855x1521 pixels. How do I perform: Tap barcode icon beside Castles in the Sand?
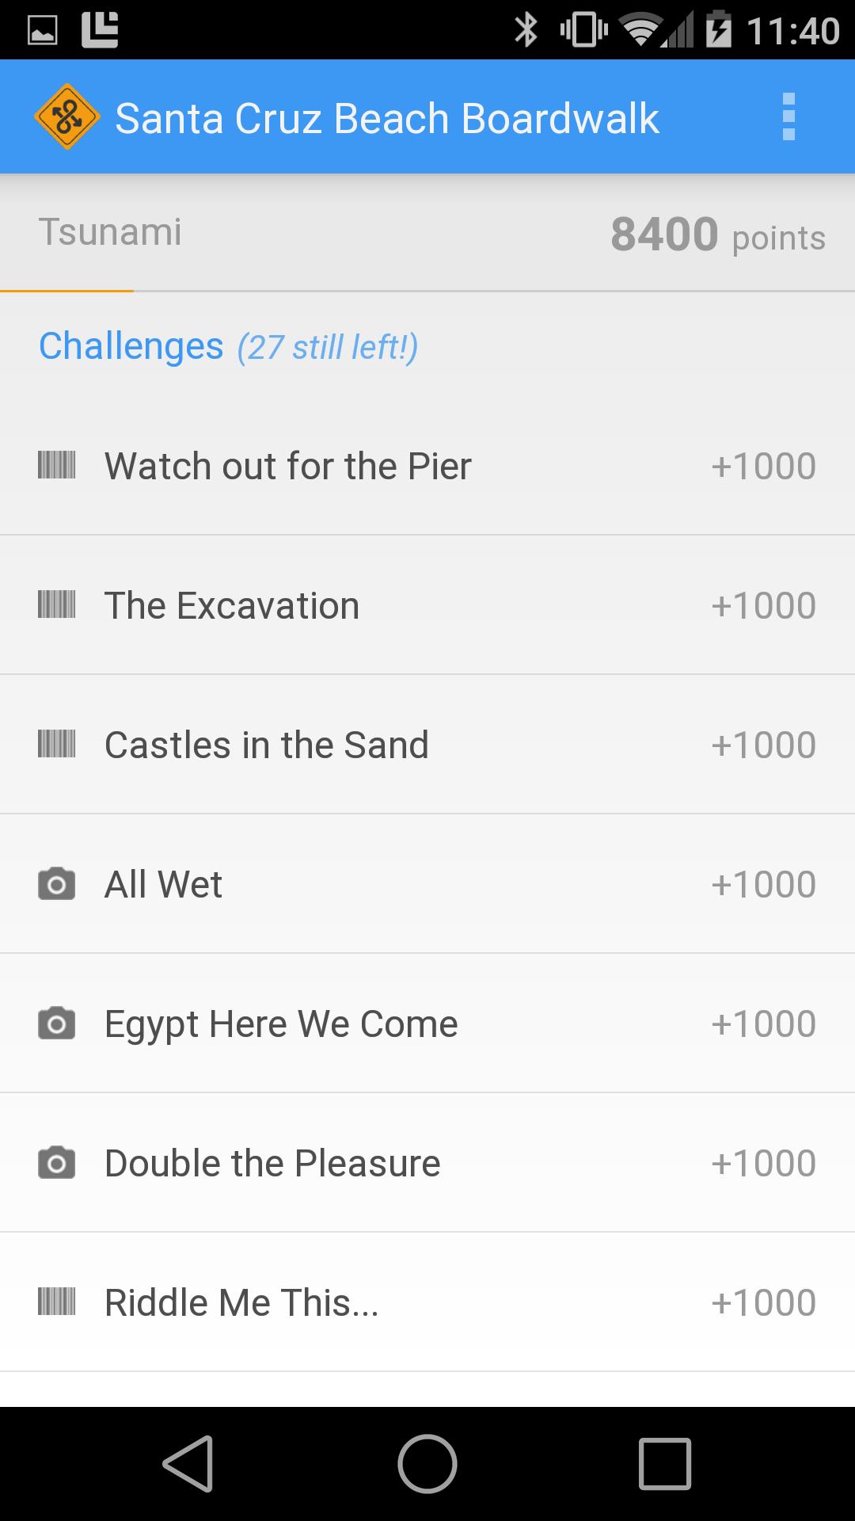57,745
